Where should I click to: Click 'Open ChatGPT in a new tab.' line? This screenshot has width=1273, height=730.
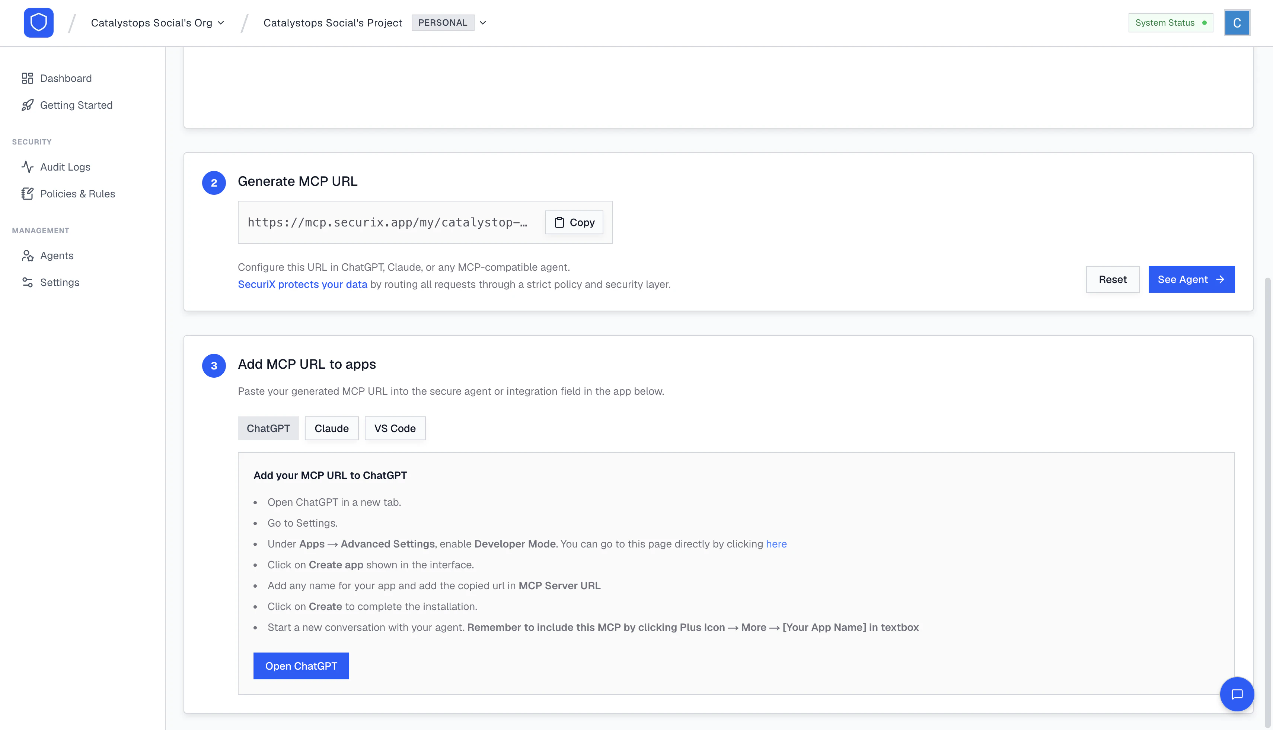(x=334, y=502)
